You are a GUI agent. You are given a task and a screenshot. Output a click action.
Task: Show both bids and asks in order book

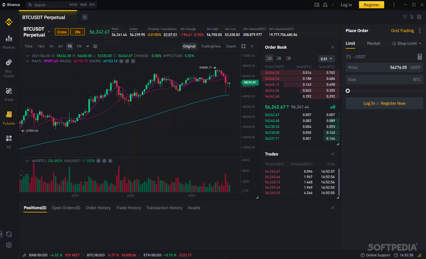pos(269,58)
